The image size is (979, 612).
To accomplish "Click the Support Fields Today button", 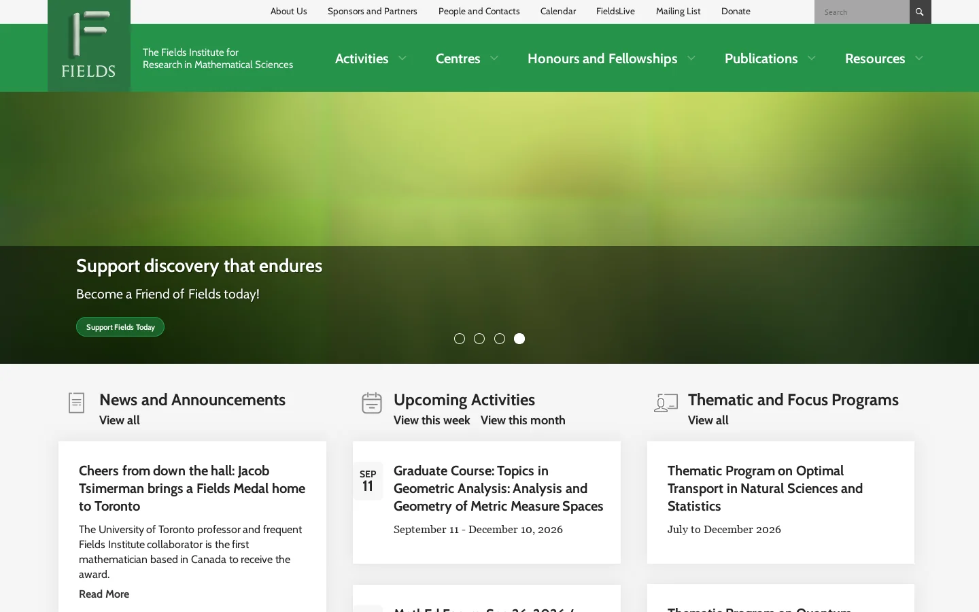I will coord(120,327).
